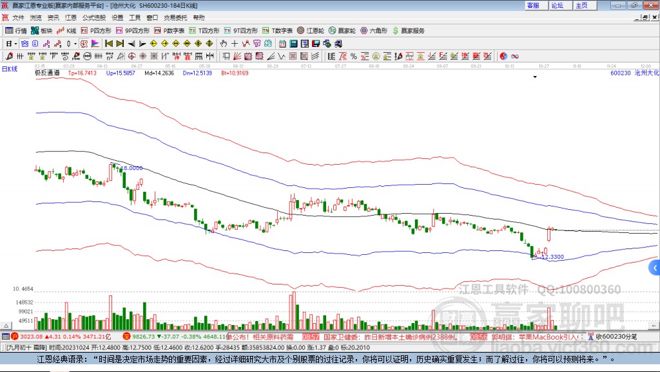Expand the candlestick style dropdown arrow

(x=75, y=44)
